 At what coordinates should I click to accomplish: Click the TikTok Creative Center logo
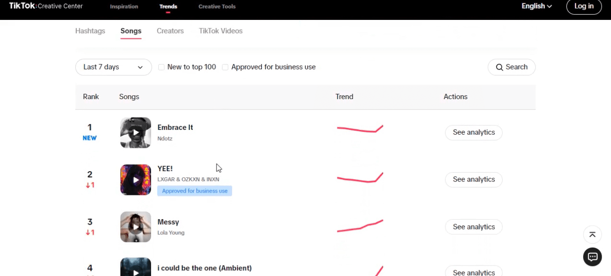[x=46, y=6]
